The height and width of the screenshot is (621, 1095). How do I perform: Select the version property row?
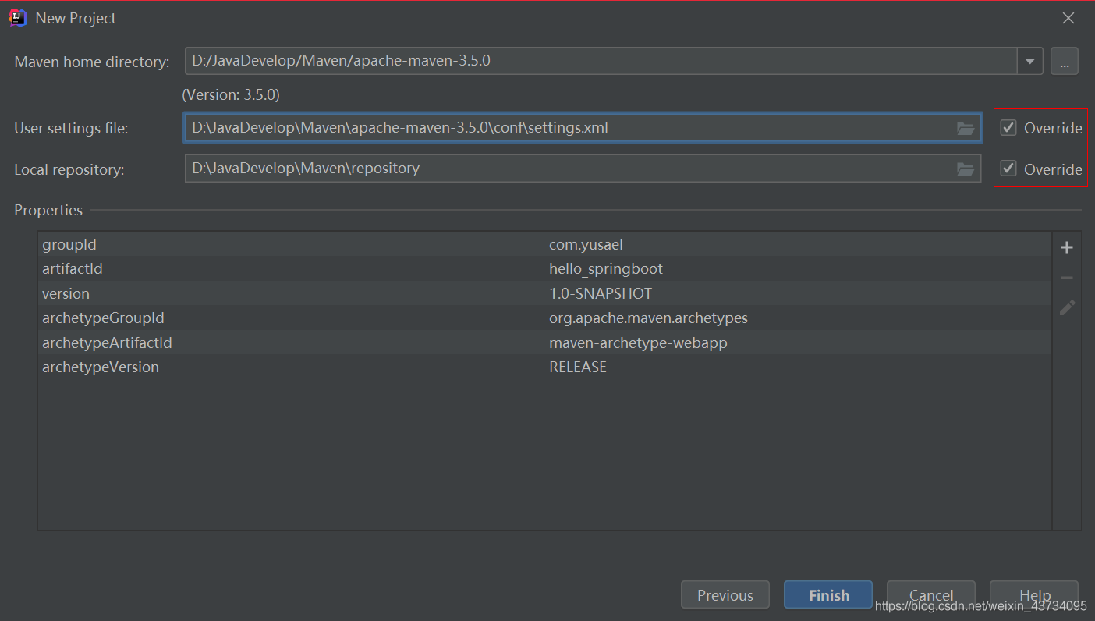[544, 294]
